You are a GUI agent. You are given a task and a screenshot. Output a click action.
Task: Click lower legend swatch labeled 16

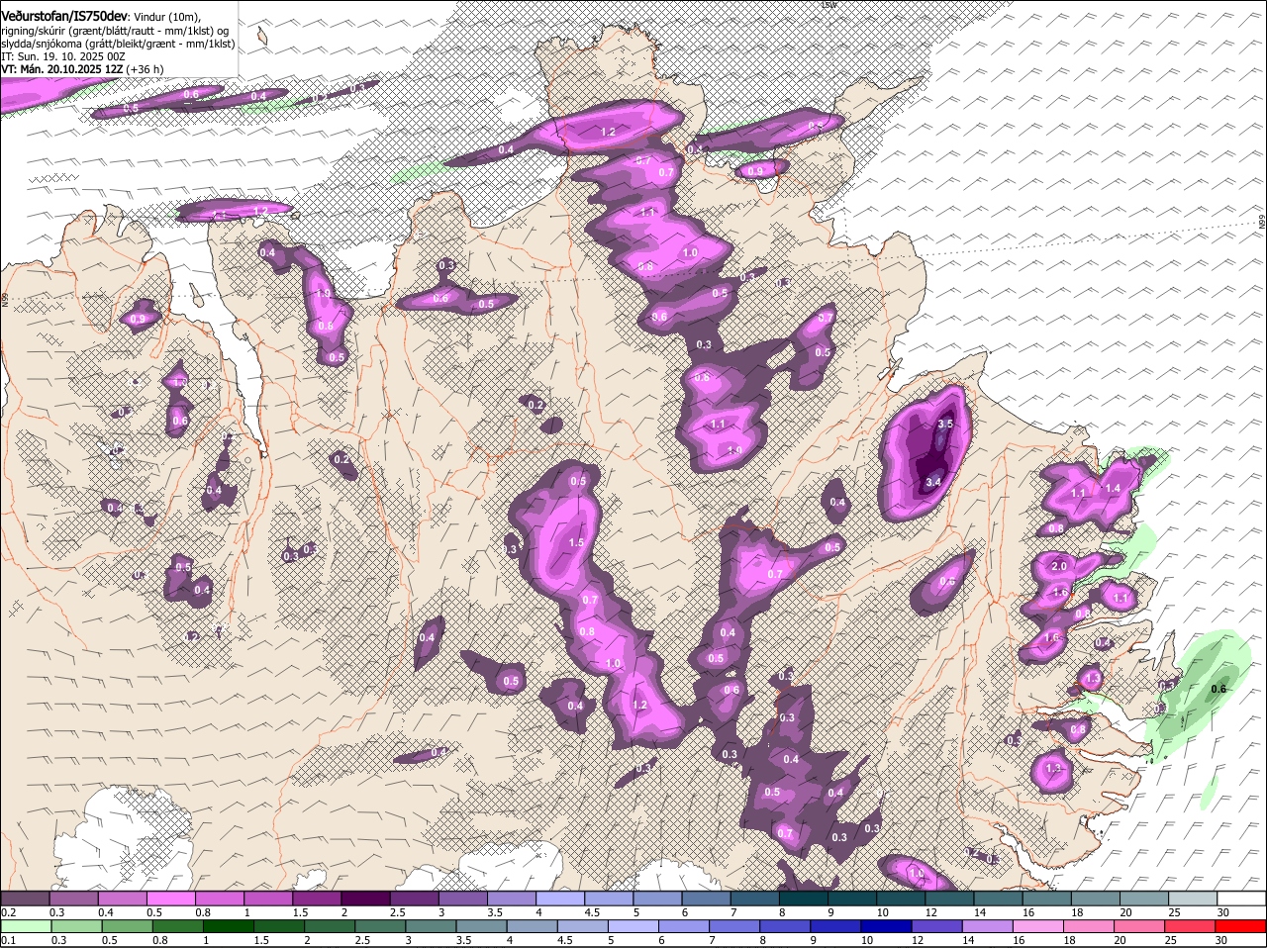(x=1039, y=927)
